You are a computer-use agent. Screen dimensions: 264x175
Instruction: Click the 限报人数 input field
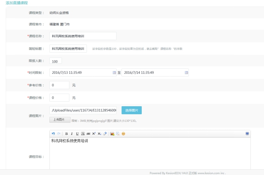click(x=55, y=61)
